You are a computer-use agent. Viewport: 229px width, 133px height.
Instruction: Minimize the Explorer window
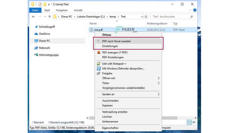pyautogui.click(x=172, y=4)
